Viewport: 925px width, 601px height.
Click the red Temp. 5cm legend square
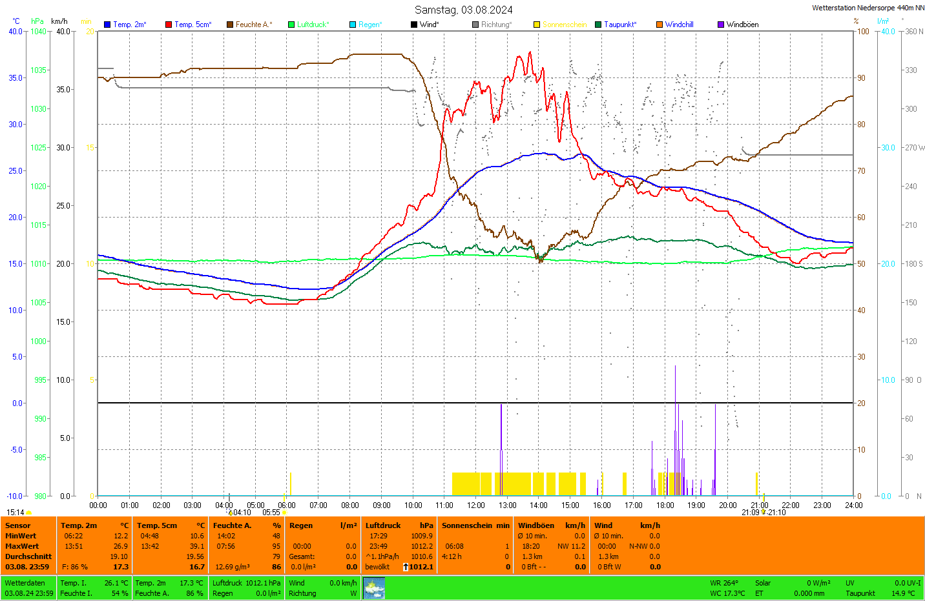click(169, 25)
